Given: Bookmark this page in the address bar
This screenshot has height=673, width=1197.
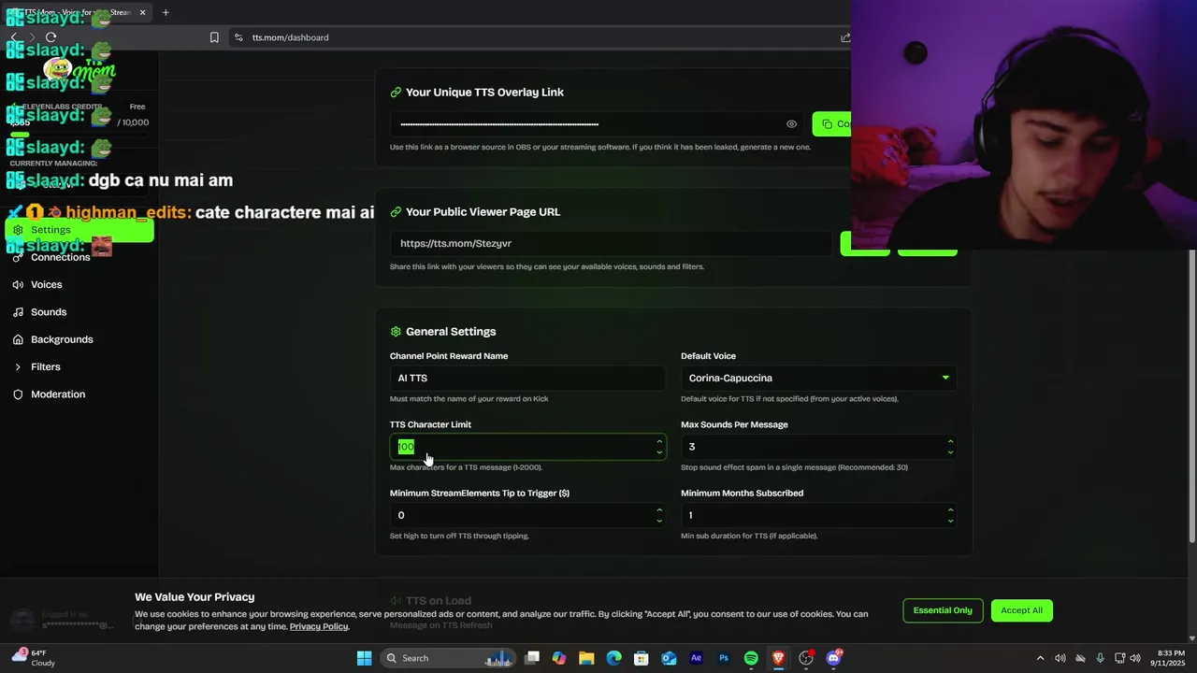Looking at the screenshot, I should pyautogui.click(x=214, y=37).
